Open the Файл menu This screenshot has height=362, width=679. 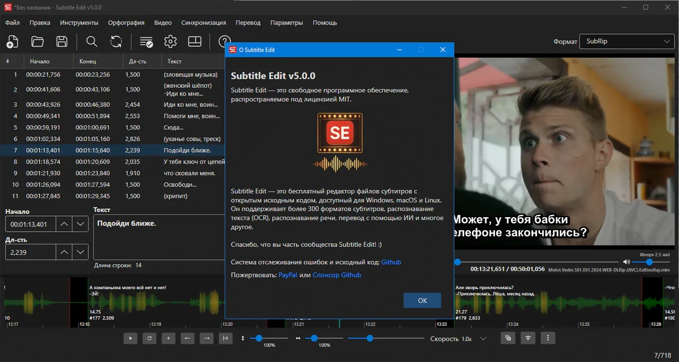click(x=12, y=23)
